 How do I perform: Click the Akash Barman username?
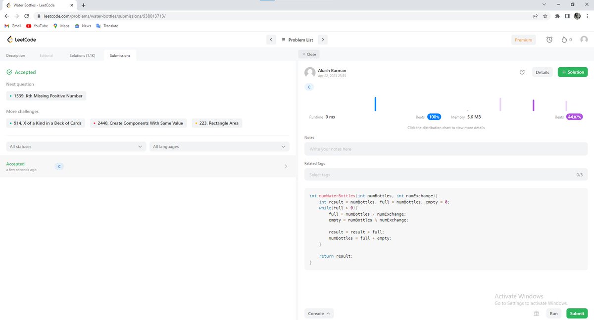point(333,70)
